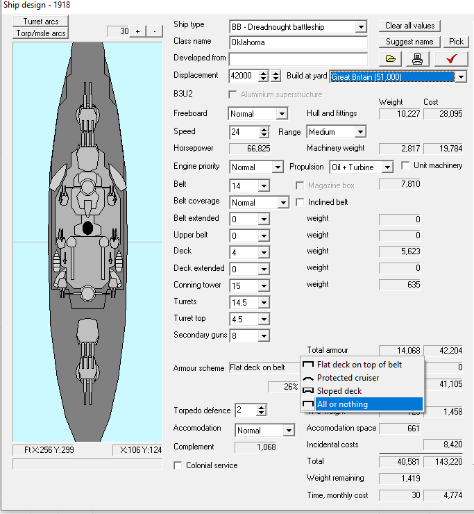Select the Sloped deck armour scheme
This screenshot has width=474, height=514.
(x=362, y=391)
